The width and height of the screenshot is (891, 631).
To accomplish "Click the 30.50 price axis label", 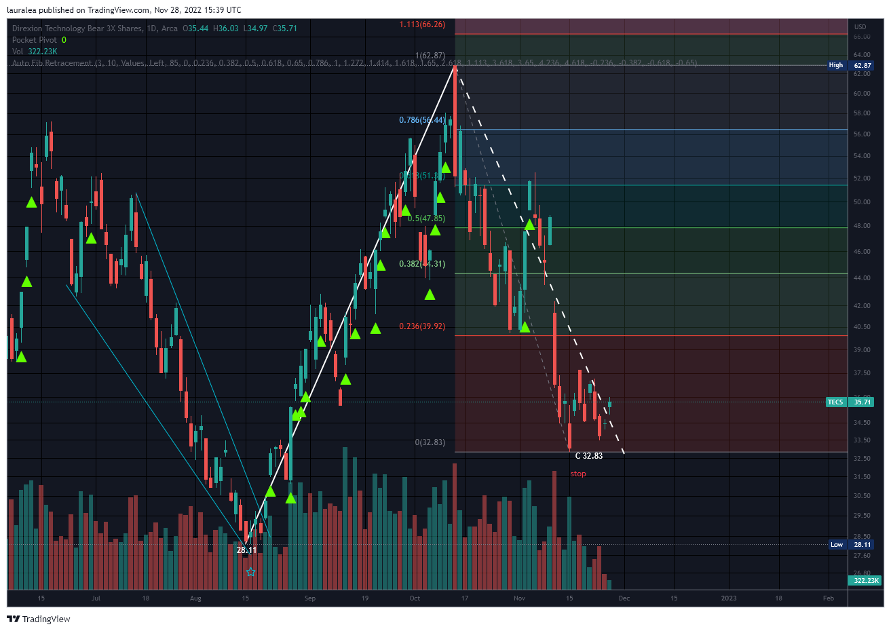I will click(862, 496).
